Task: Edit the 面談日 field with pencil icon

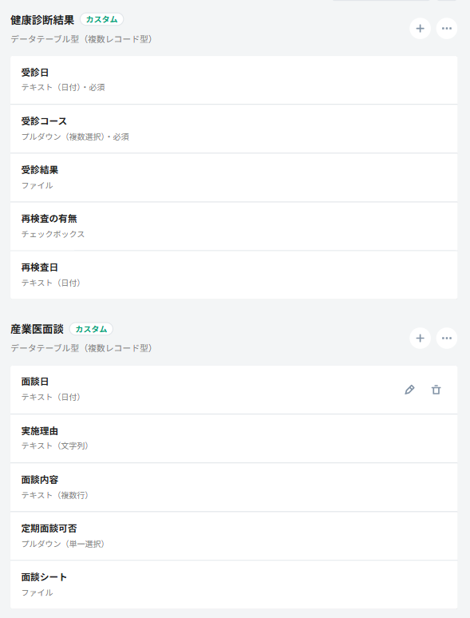Action: [x=409, y=390]
